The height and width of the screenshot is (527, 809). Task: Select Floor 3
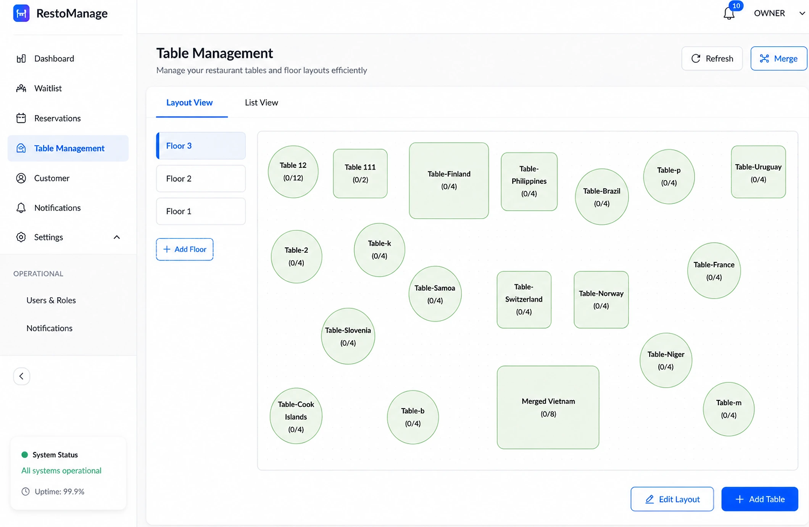pyautogui.click(x=201, y=146)
